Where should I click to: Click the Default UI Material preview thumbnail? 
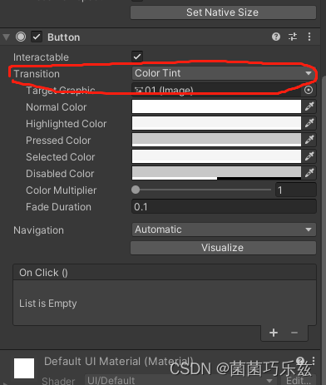click(x=24, y=368)
